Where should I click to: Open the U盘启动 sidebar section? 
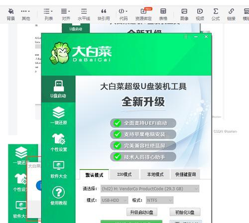58,89
